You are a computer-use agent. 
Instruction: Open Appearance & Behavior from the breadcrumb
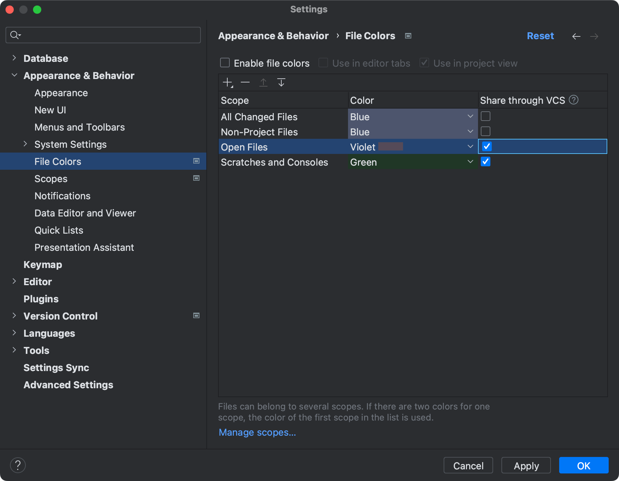coord(273,35)
